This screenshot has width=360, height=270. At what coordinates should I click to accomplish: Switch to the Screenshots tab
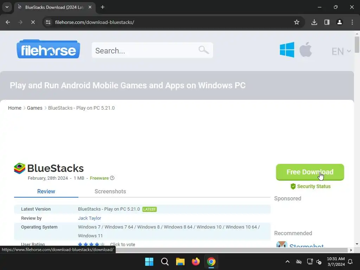click(x=110, y=192)
